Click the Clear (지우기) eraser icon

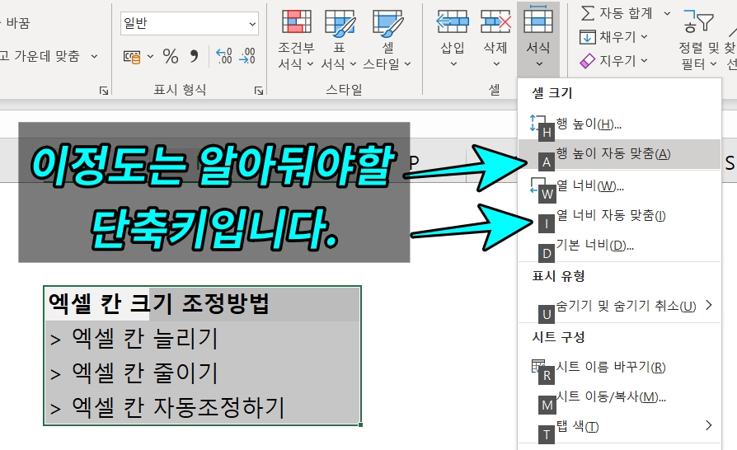pyautogui.click(x=588, y=61)
